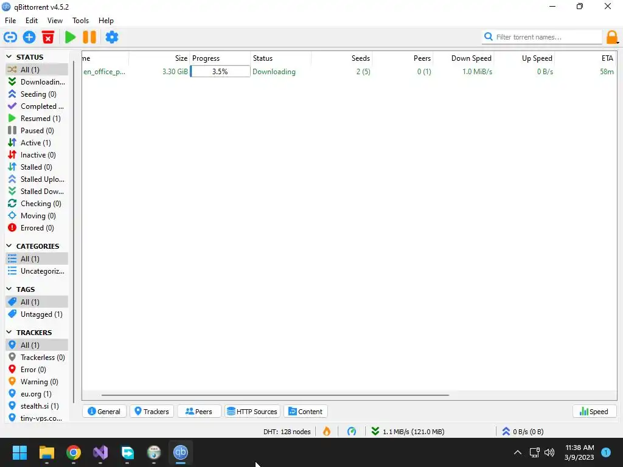Click the purple Completed checkmark icon

12,106
